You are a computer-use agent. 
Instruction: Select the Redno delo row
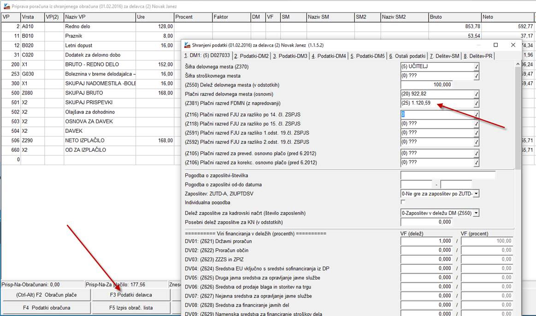[x=268, y=26]
